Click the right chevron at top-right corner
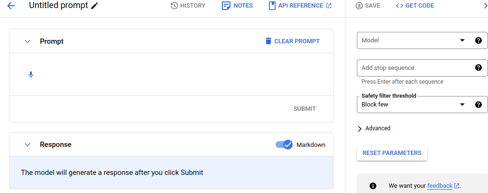 point(485,6)
